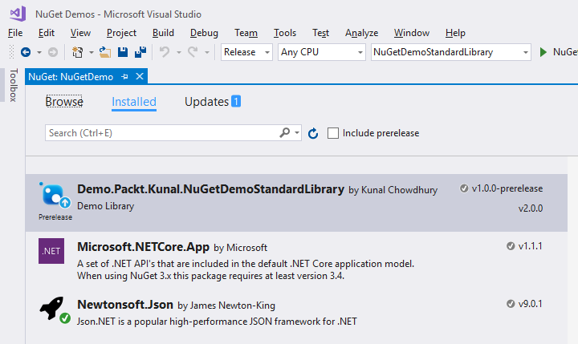Click the Refresh packages icon
This screenshot has width=578, height=344.
pos(313,133)
